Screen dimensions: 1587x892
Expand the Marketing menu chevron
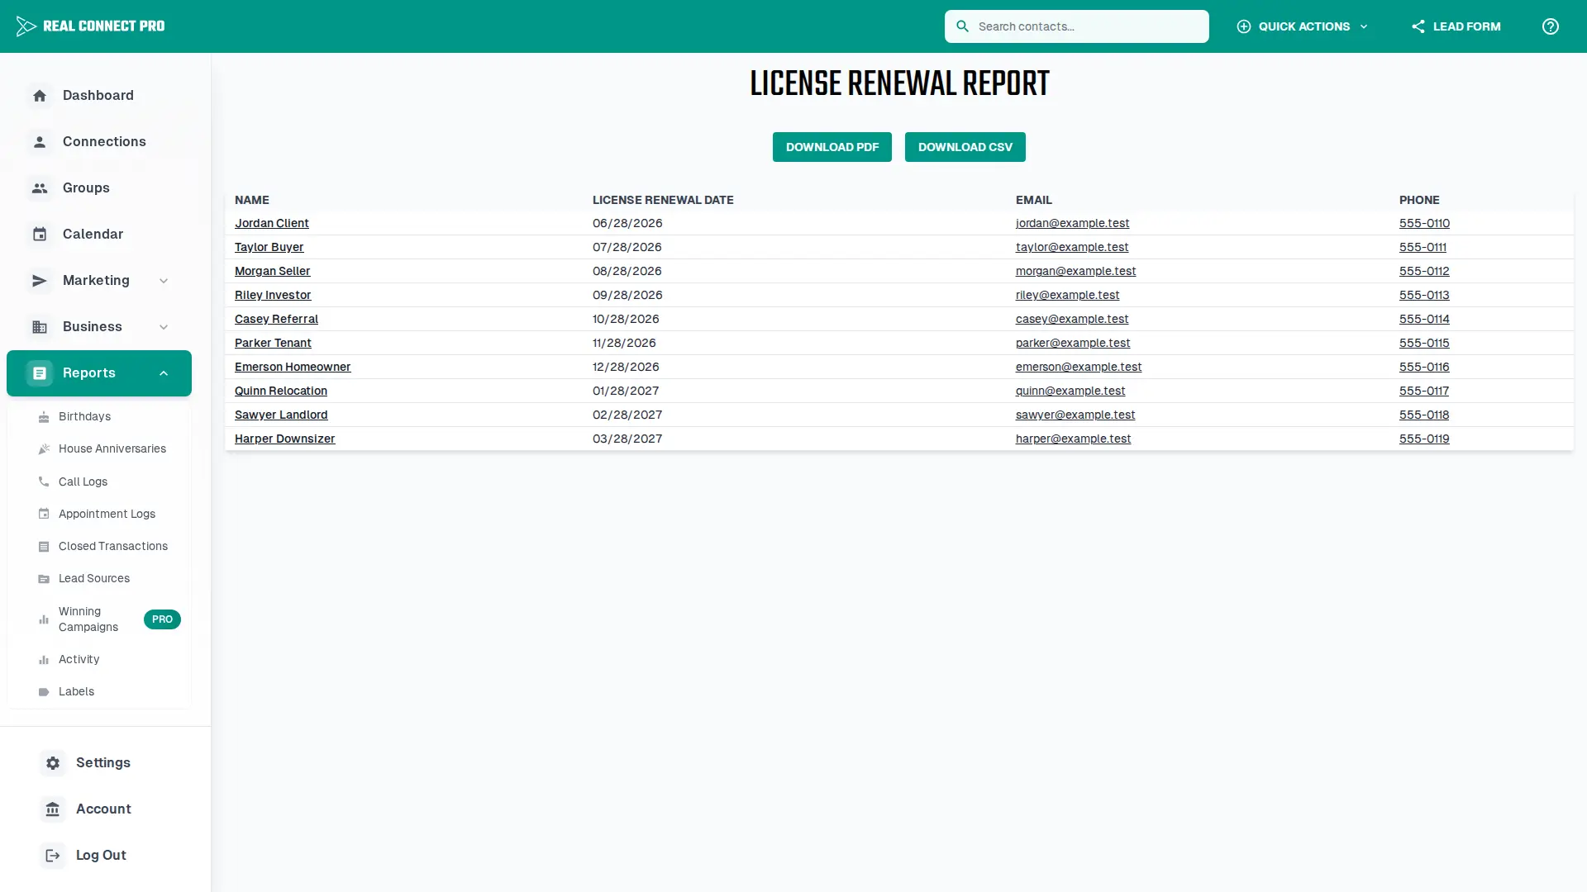click(164, 281)
